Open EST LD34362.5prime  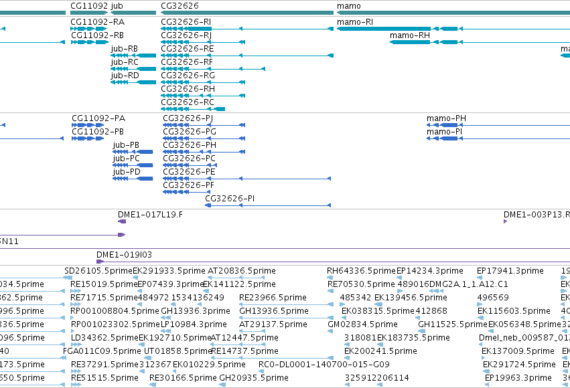104,338
